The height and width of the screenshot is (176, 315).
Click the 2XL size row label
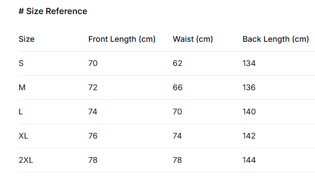(26, 160)
